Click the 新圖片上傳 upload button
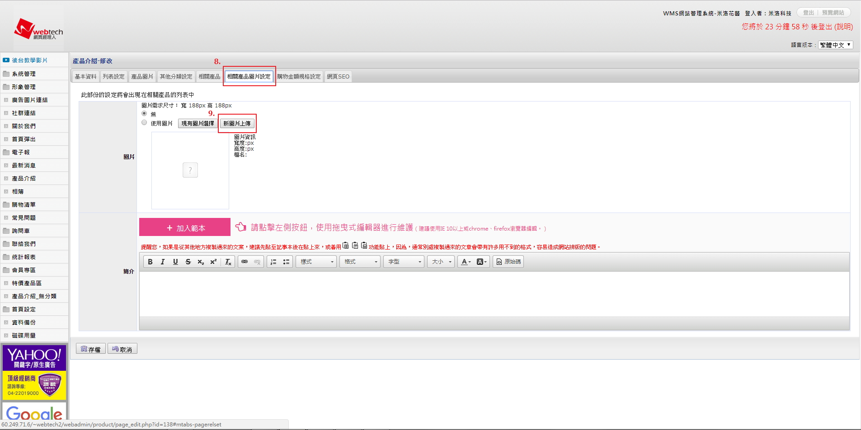861x430 pixels. [x=237, y=124]
